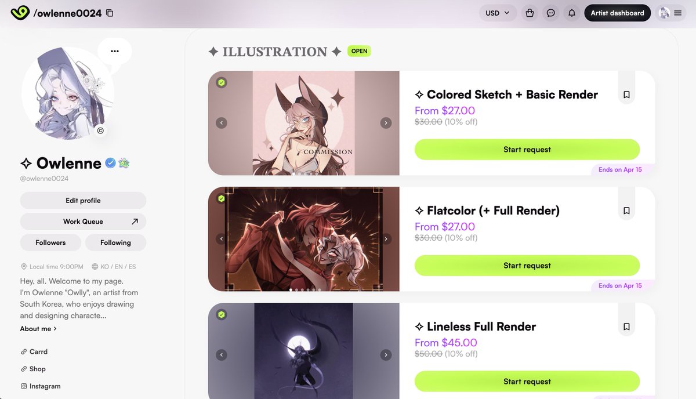This screenshot has height=399, width=696.
Task: Click the green heart site logo
Action: point(20,13)
